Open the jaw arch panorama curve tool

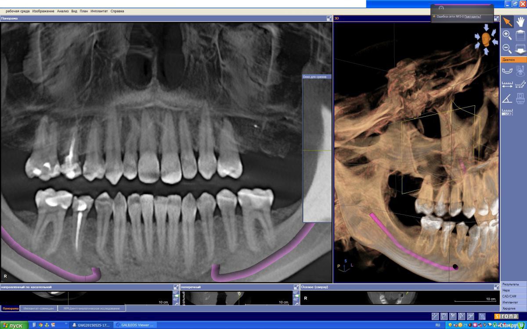click(507, 70)
